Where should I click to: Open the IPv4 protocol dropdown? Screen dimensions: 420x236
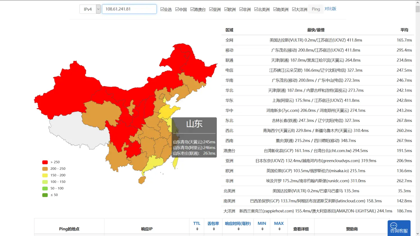(x=98, y=9)
